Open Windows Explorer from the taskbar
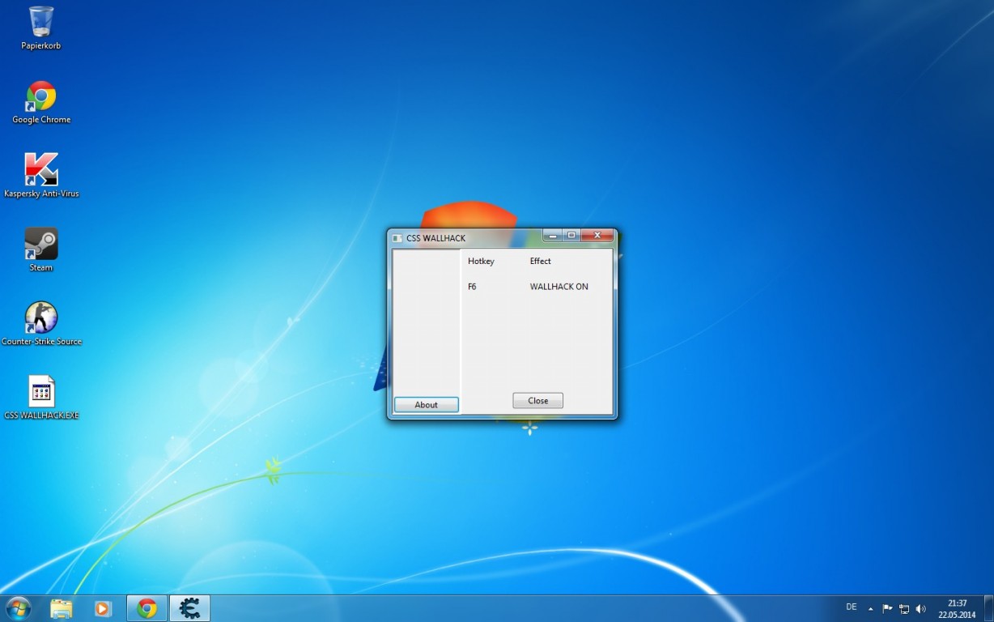The height and width of the screenshot is (622, 994). pos(61,608)
